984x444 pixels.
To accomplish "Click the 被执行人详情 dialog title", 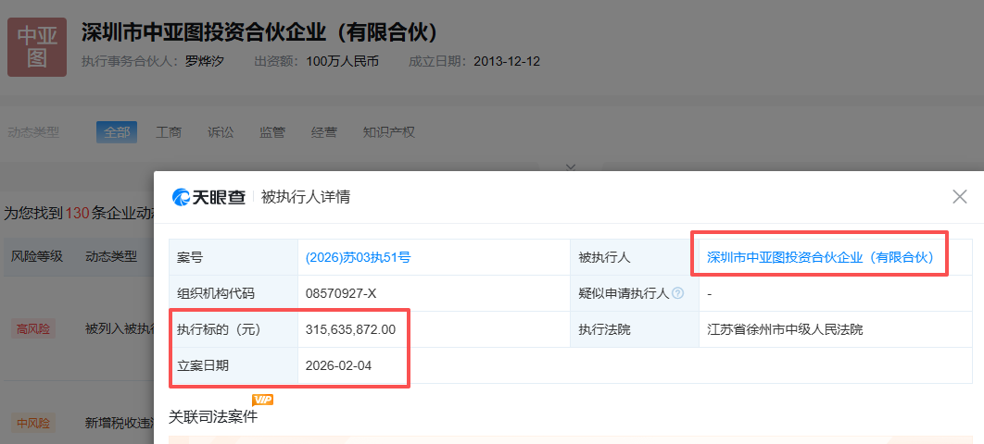I will [306, 197].
